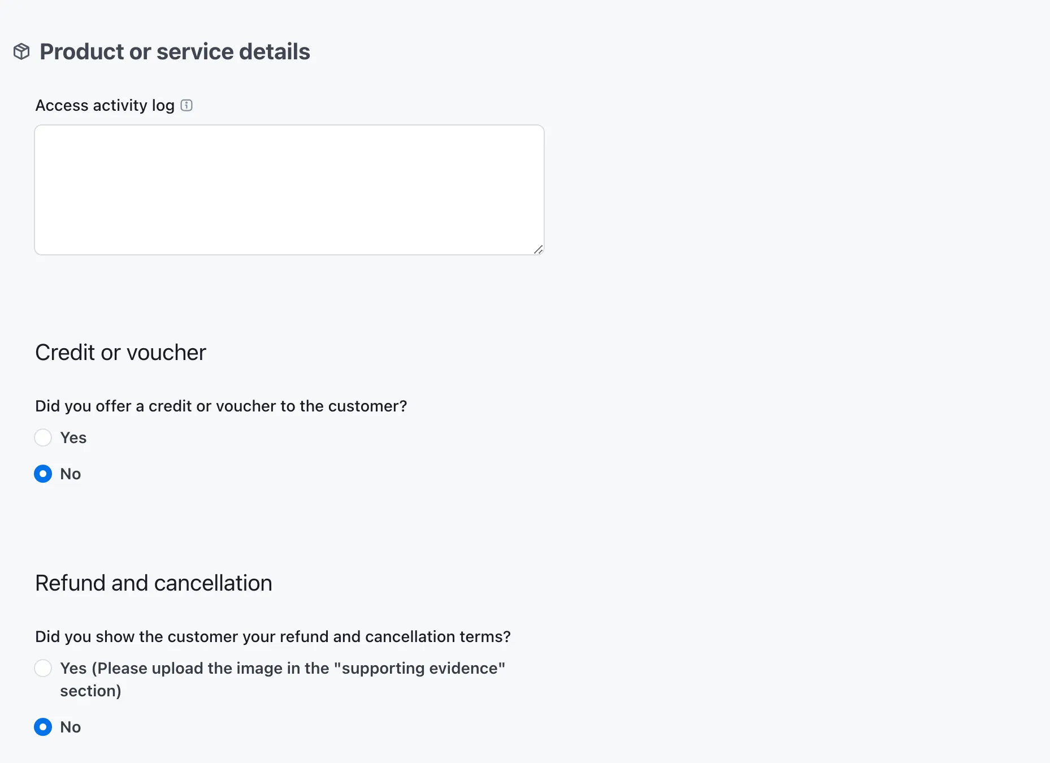The width and height of the screenshot is (1050, 763).
Task: Click the Yes label under Credit or voucher
Action: (x=73, y=437)
